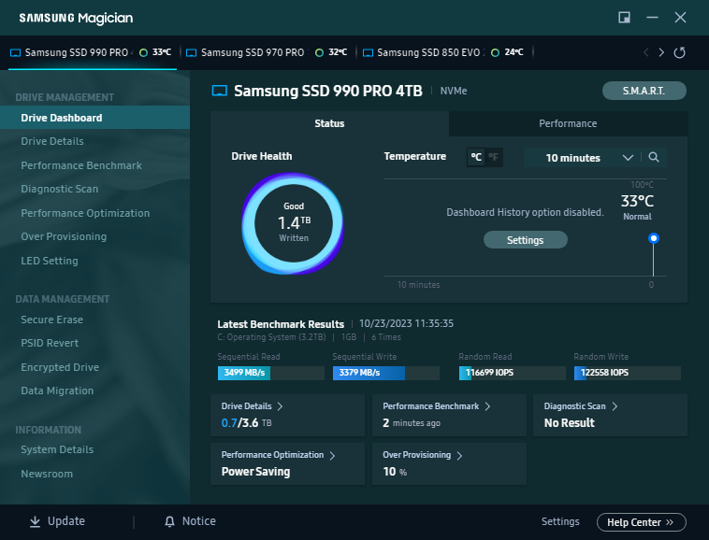Click the Help Center button
Screen dimensions: 709x540
click(641, 522)
